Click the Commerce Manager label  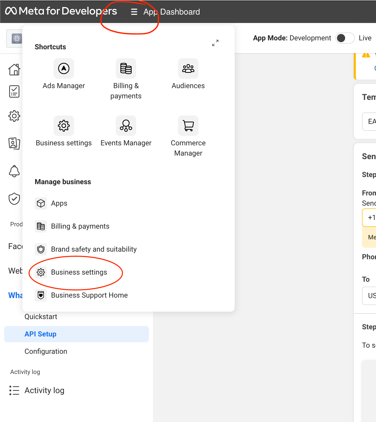(188, 148)
